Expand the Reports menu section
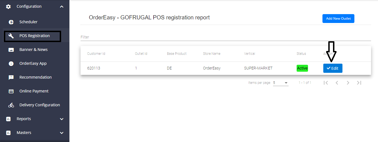 (62, 119)
